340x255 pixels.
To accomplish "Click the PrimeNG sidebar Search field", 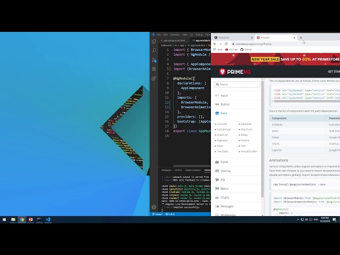I will tap(237, 84).
